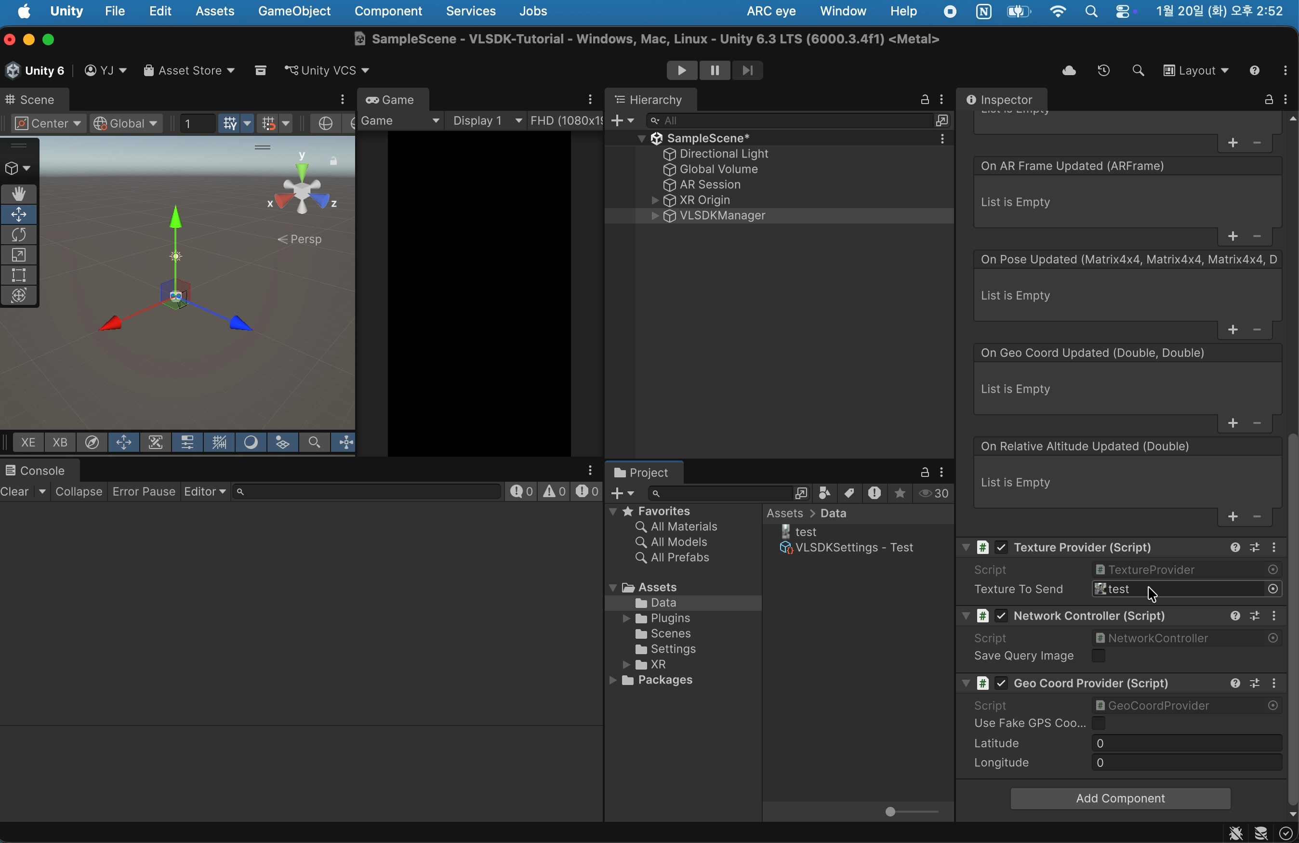
Task: Disable the Texture Provider script component checkbox
Action: (1001, 548)
